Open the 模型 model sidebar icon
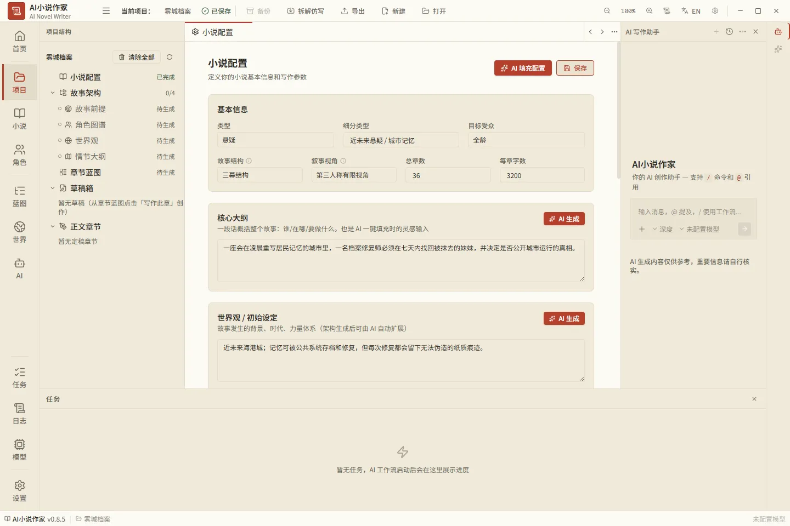 [19, 450]
